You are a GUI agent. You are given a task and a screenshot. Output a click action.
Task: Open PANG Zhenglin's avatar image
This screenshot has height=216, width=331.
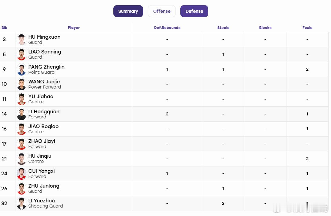22,69
